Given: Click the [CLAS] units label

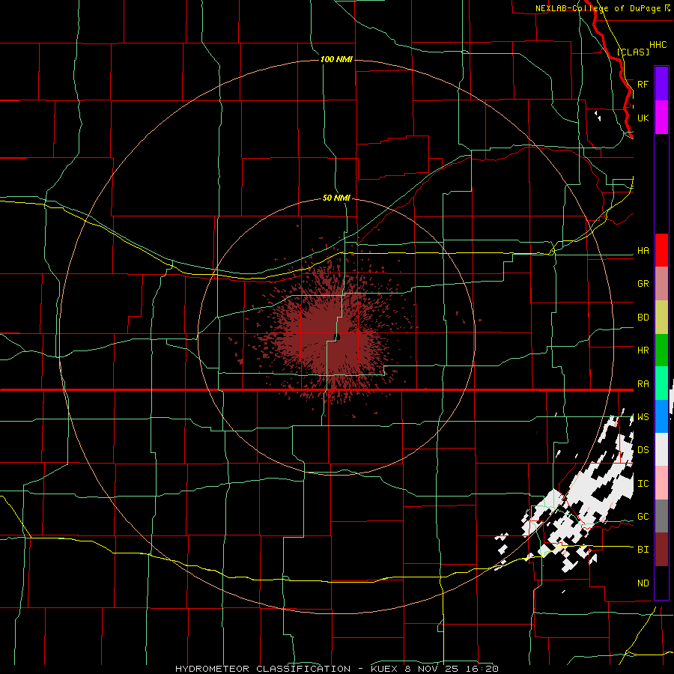Looking at the screenshot, I should point(633,52).
